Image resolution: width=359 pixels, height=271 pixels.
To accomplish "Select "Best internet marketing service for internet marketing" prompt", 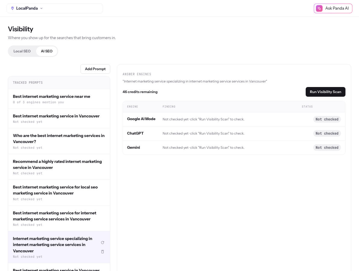I will (x=59, y=218).
